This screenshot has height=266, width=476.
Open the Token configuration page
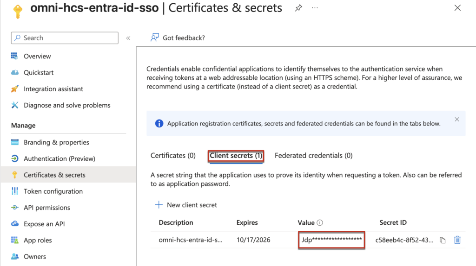pos(53,191)
